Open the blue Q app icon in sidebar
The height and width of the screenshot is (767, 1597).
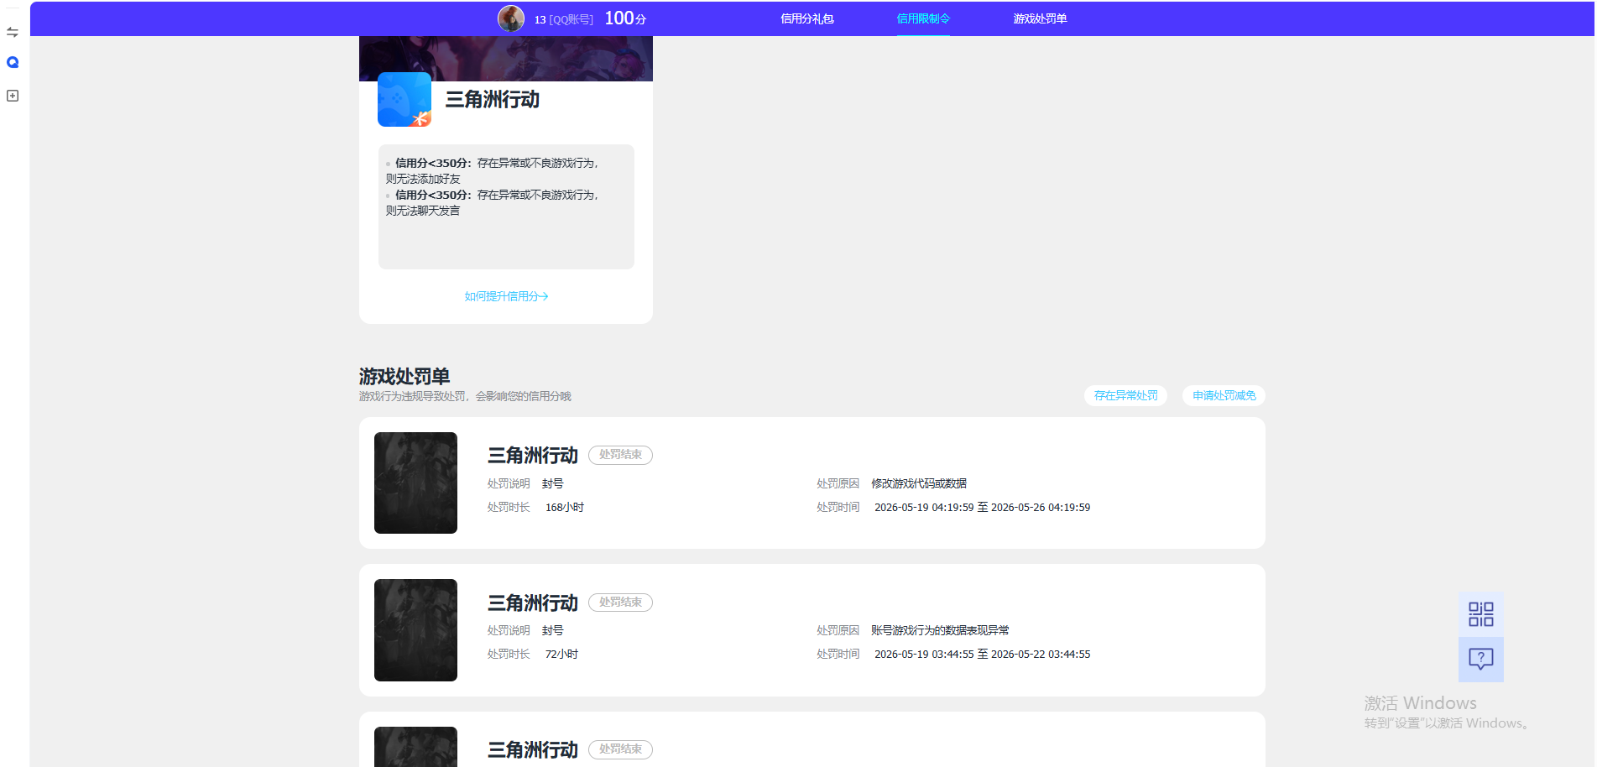(x=13, y=62)
